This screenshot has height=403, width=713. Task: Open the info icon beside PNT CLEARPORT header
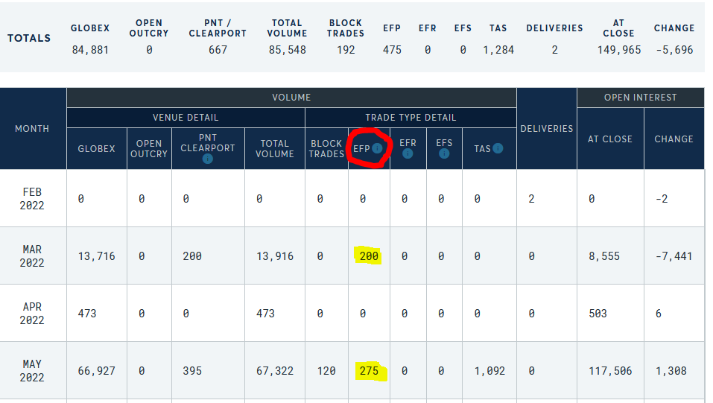[x=207, y=159]
